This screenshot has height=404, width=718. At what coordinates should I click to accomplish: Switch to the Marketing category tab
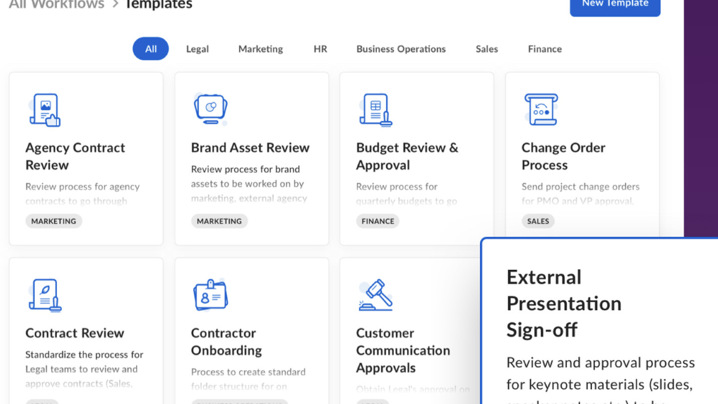tap(260, 49)
